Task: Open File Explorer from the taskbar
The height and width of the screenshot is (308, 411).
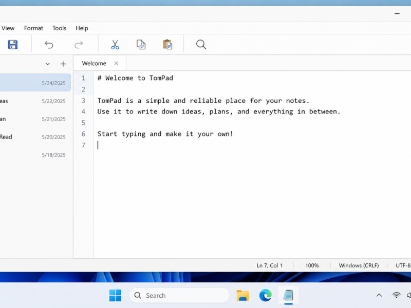Action: pos(242,296)
